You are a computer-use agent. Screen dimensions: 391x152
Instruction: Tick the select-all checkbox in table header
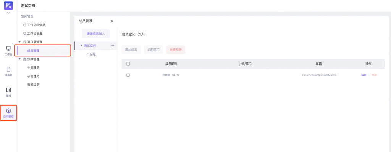(128, 64)
